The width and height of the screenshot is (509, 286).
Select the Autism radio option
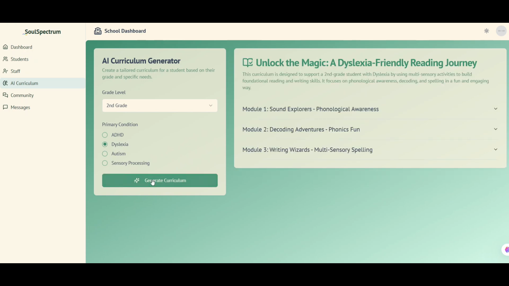(105, 154)
